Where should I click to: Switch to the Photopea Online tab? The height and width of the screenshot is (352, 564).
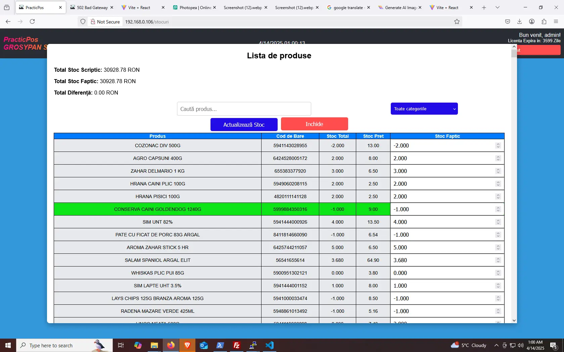pos(194,7)
